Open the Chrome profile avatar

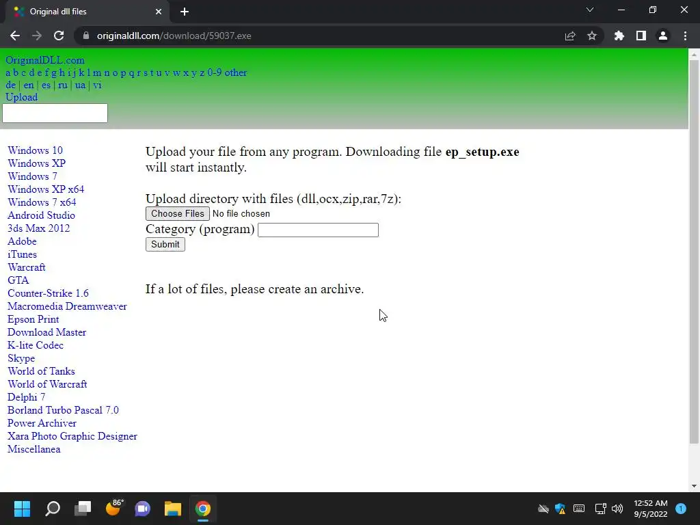[x=663, y=36]
